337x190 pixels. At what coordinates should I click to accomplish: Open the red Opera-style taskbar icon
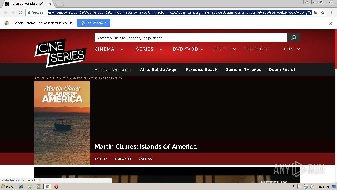(56, 187)
